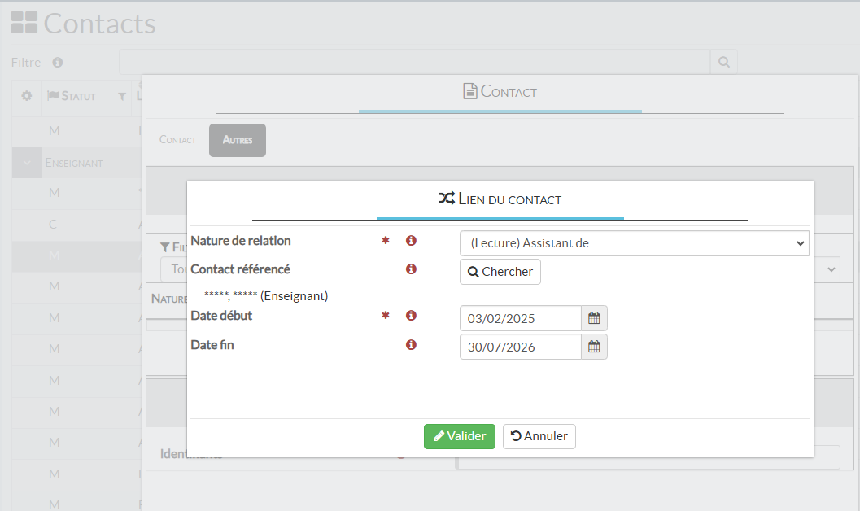Open calendar picker for Date fin
This screenshot has width=860, height=511.
[594, 347]
